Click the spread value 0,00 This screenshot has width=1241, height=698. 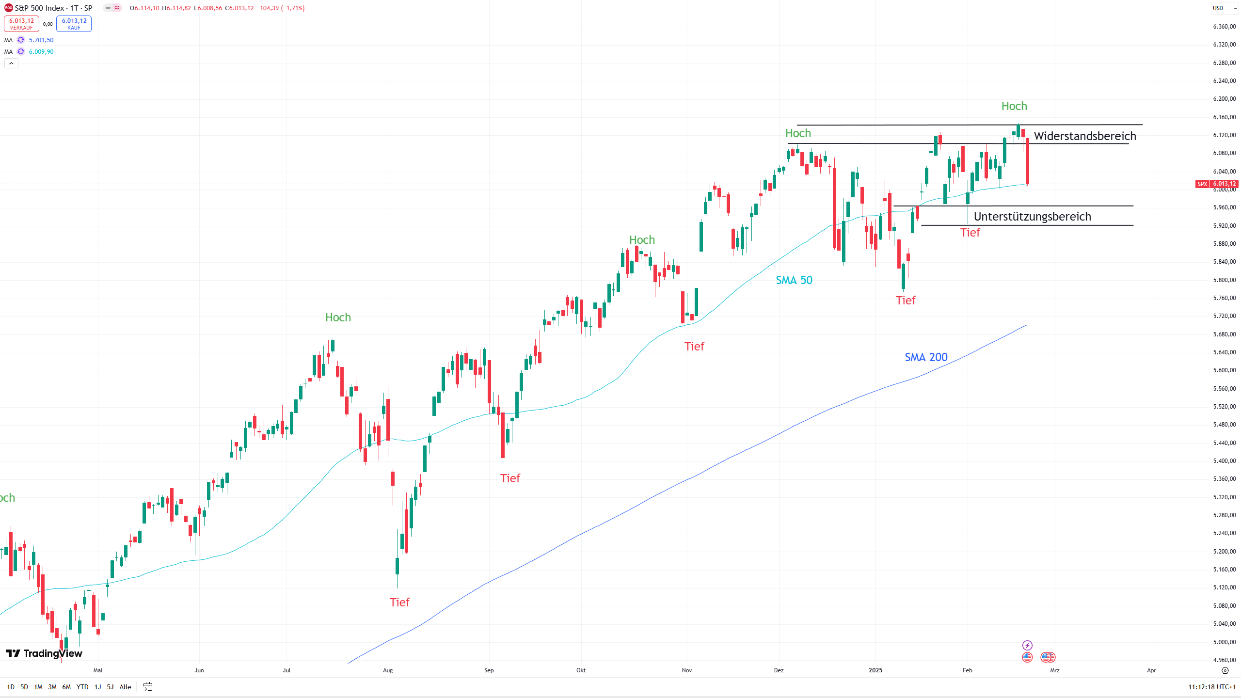point(48,24)
